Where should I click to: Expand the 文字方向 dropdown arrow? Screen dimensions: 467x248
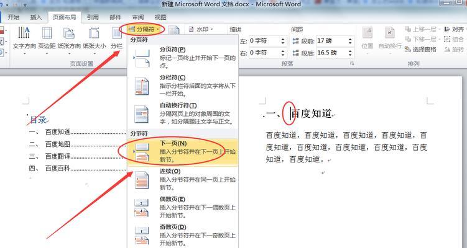click(x=24, y=54)
